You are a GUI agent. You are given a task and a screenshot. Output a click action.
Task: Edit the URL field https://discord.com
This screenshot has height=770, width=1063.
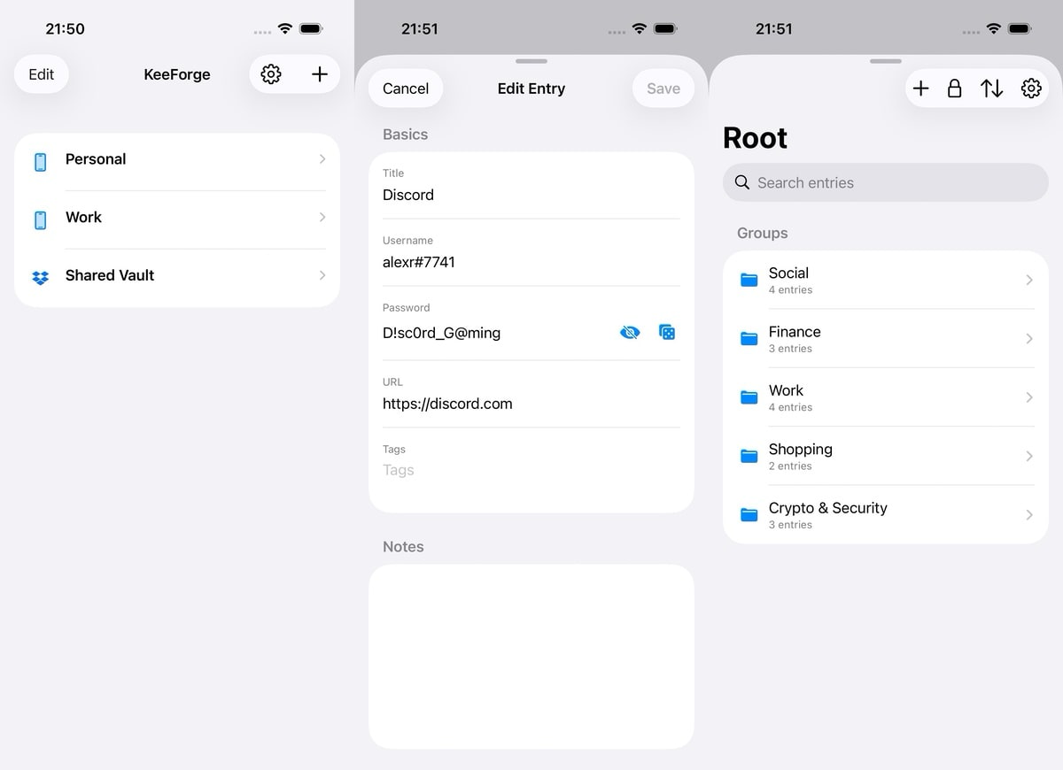(x=531, y=395)
